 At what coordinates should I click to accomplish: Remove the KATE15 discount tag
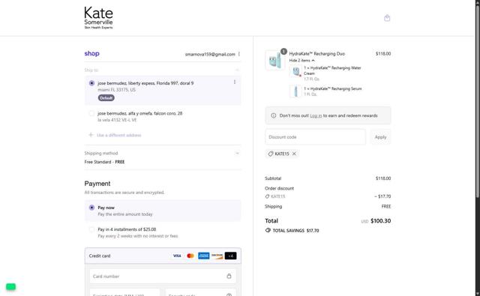click(x=294, y=154)
